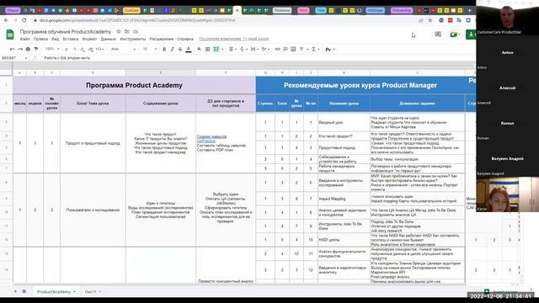Open the Формат menu

[x=89, y=39]
